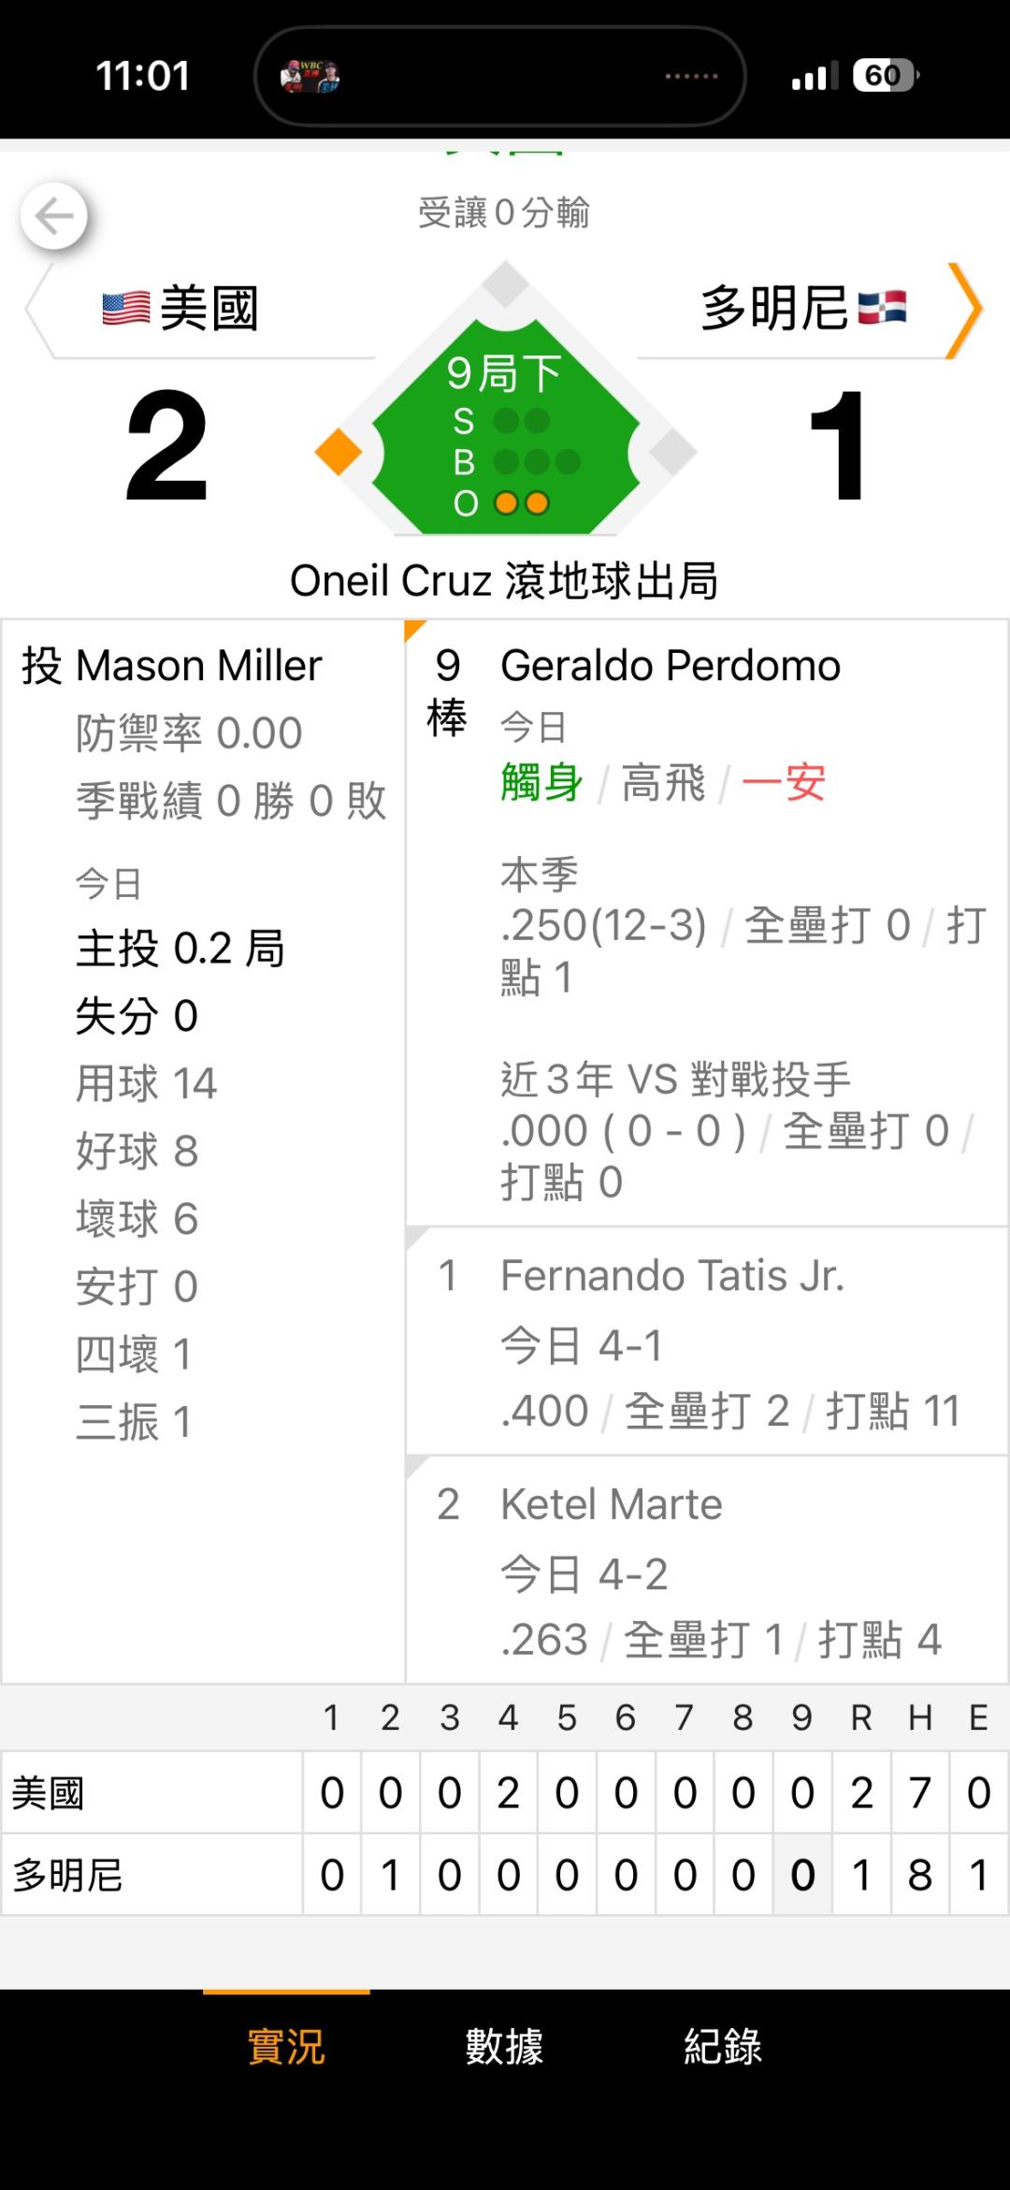1010x2190 pixels.
Task: Tap the Dynamic Island live activity thumbnail
Action: coord(310,76)
